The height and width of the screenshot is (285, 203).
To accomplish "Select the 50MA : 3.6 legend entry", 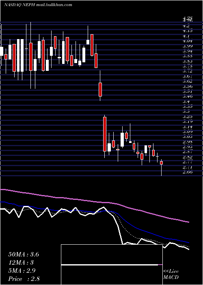I will 24,254.
